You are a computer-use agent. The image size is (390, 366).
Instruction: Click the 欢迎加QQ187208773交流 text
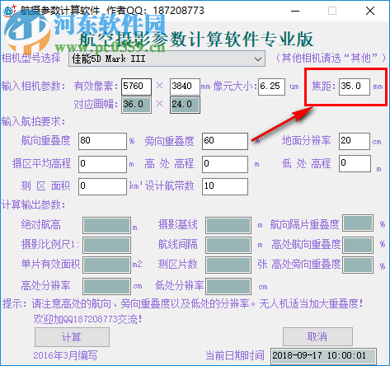87,319
